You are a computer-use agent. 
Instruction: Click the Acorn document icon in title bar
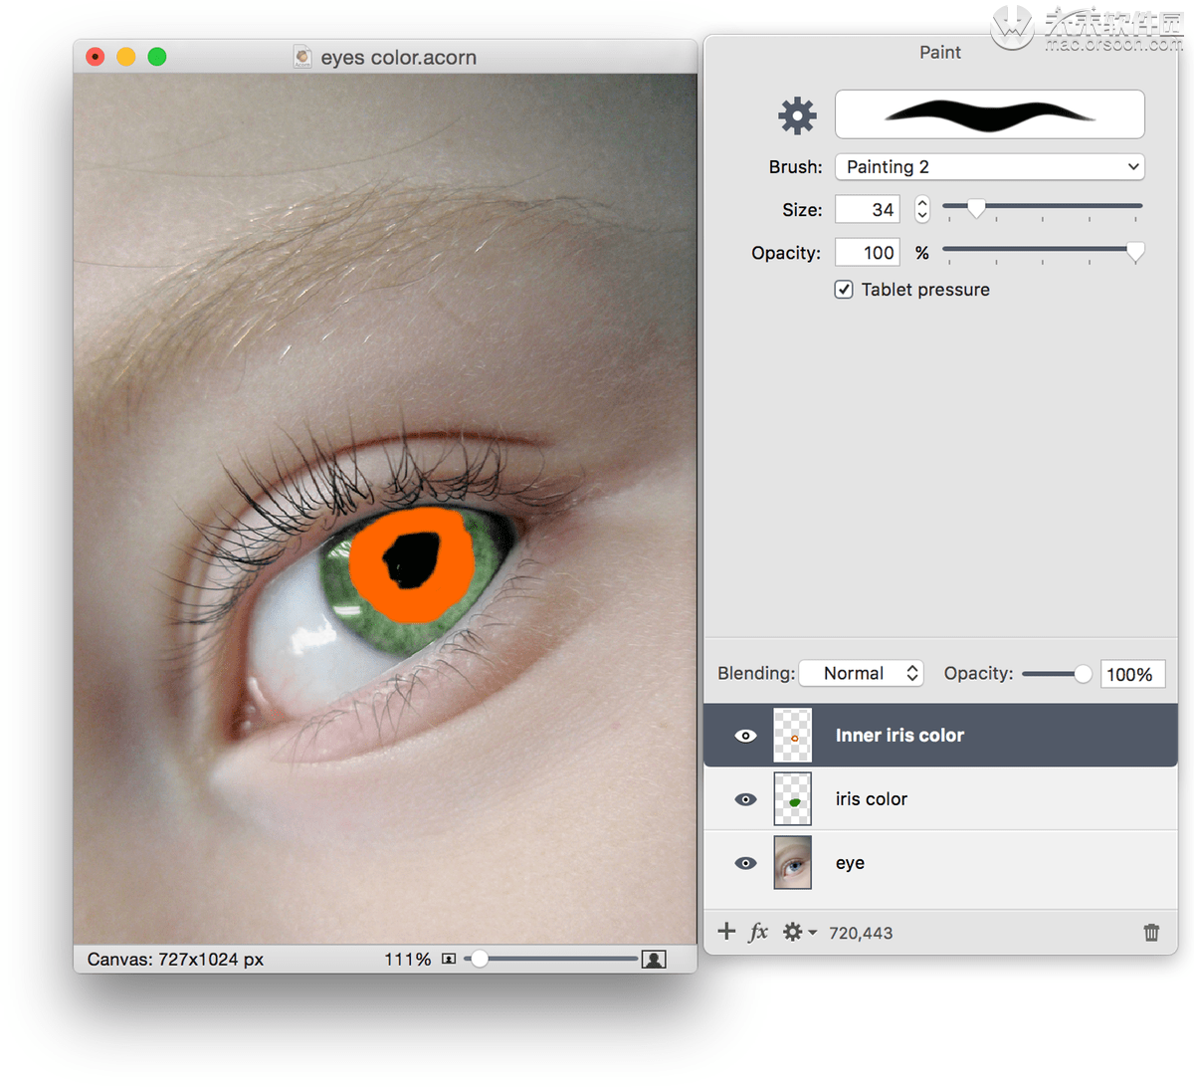click(x=302, y=57)
